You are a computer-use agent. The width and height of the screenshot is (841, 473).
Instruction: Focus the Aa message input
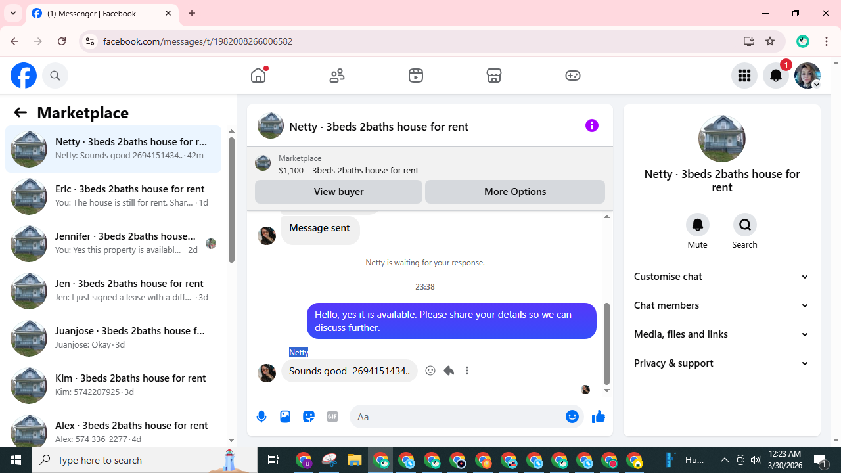coord(457,417)
